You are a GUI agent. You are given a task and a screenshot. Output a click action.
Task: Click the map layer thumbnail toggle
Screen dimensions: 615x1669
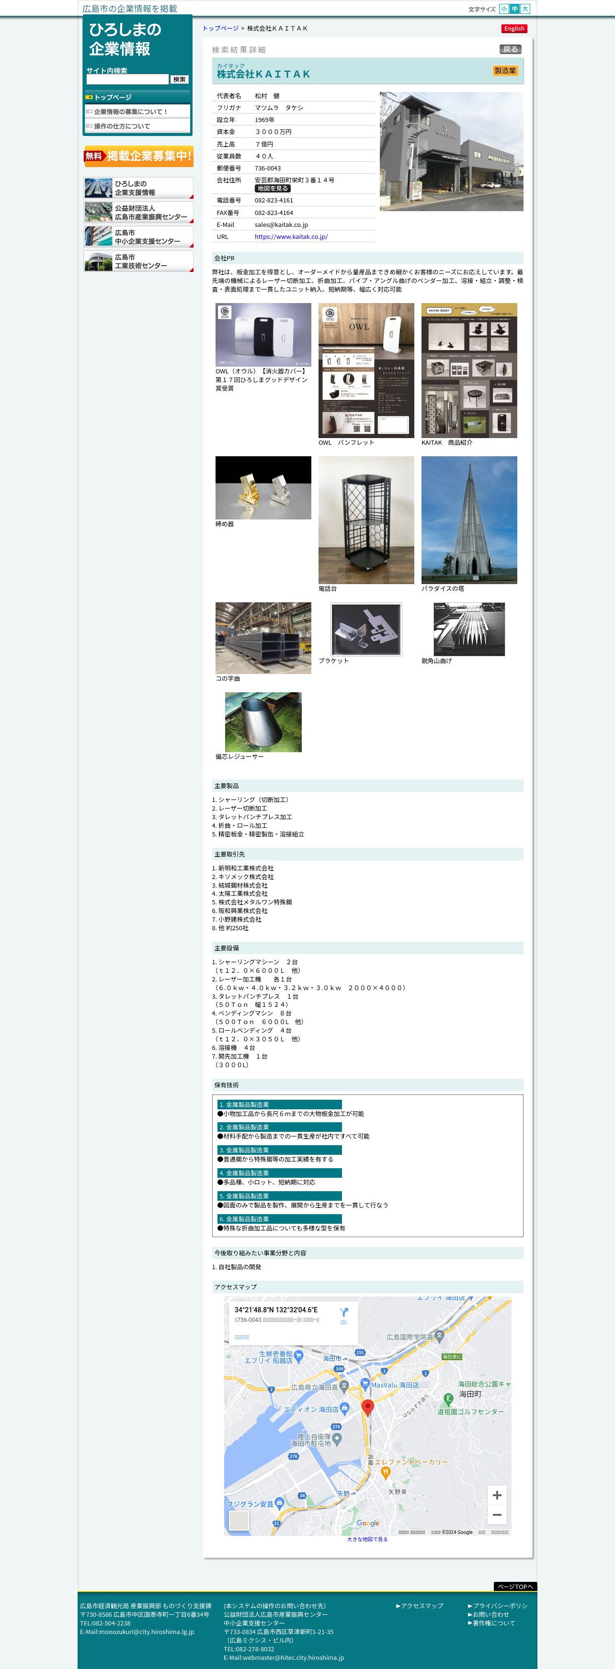pos(239,1520)
